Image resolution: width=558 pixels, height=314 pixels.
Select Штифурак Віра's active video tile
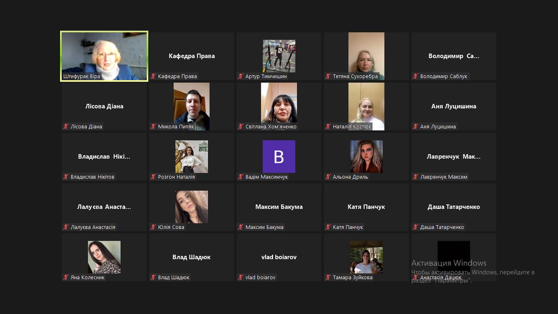[x=104, y=56]
